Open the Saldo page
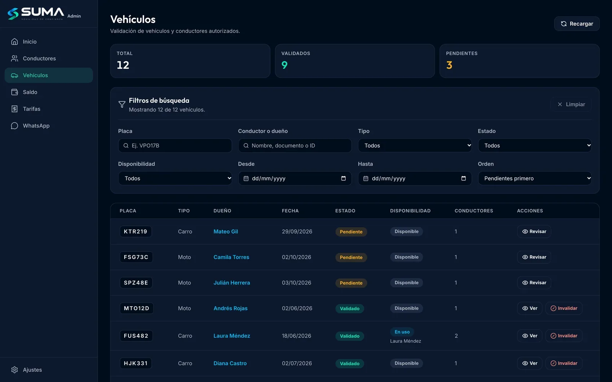The width and height of the screenshot is (612, 382). 49,92
